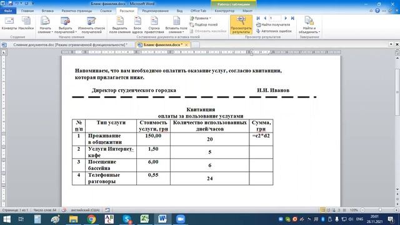Go to last record arrow

[x=292, y=18]
